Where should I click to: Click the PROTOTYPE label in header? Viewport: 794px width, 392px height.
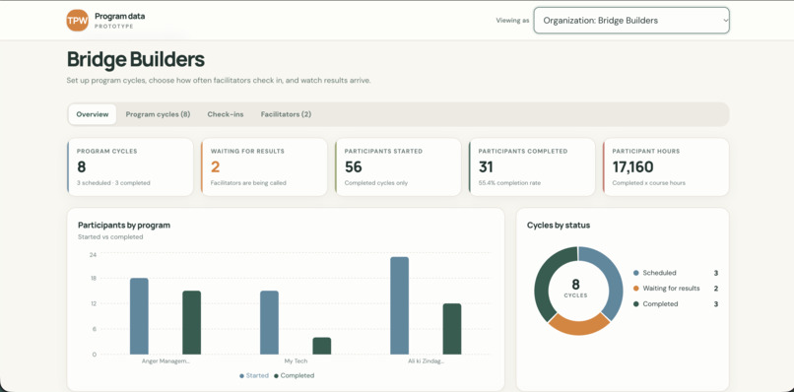click(x=114, y=27)
